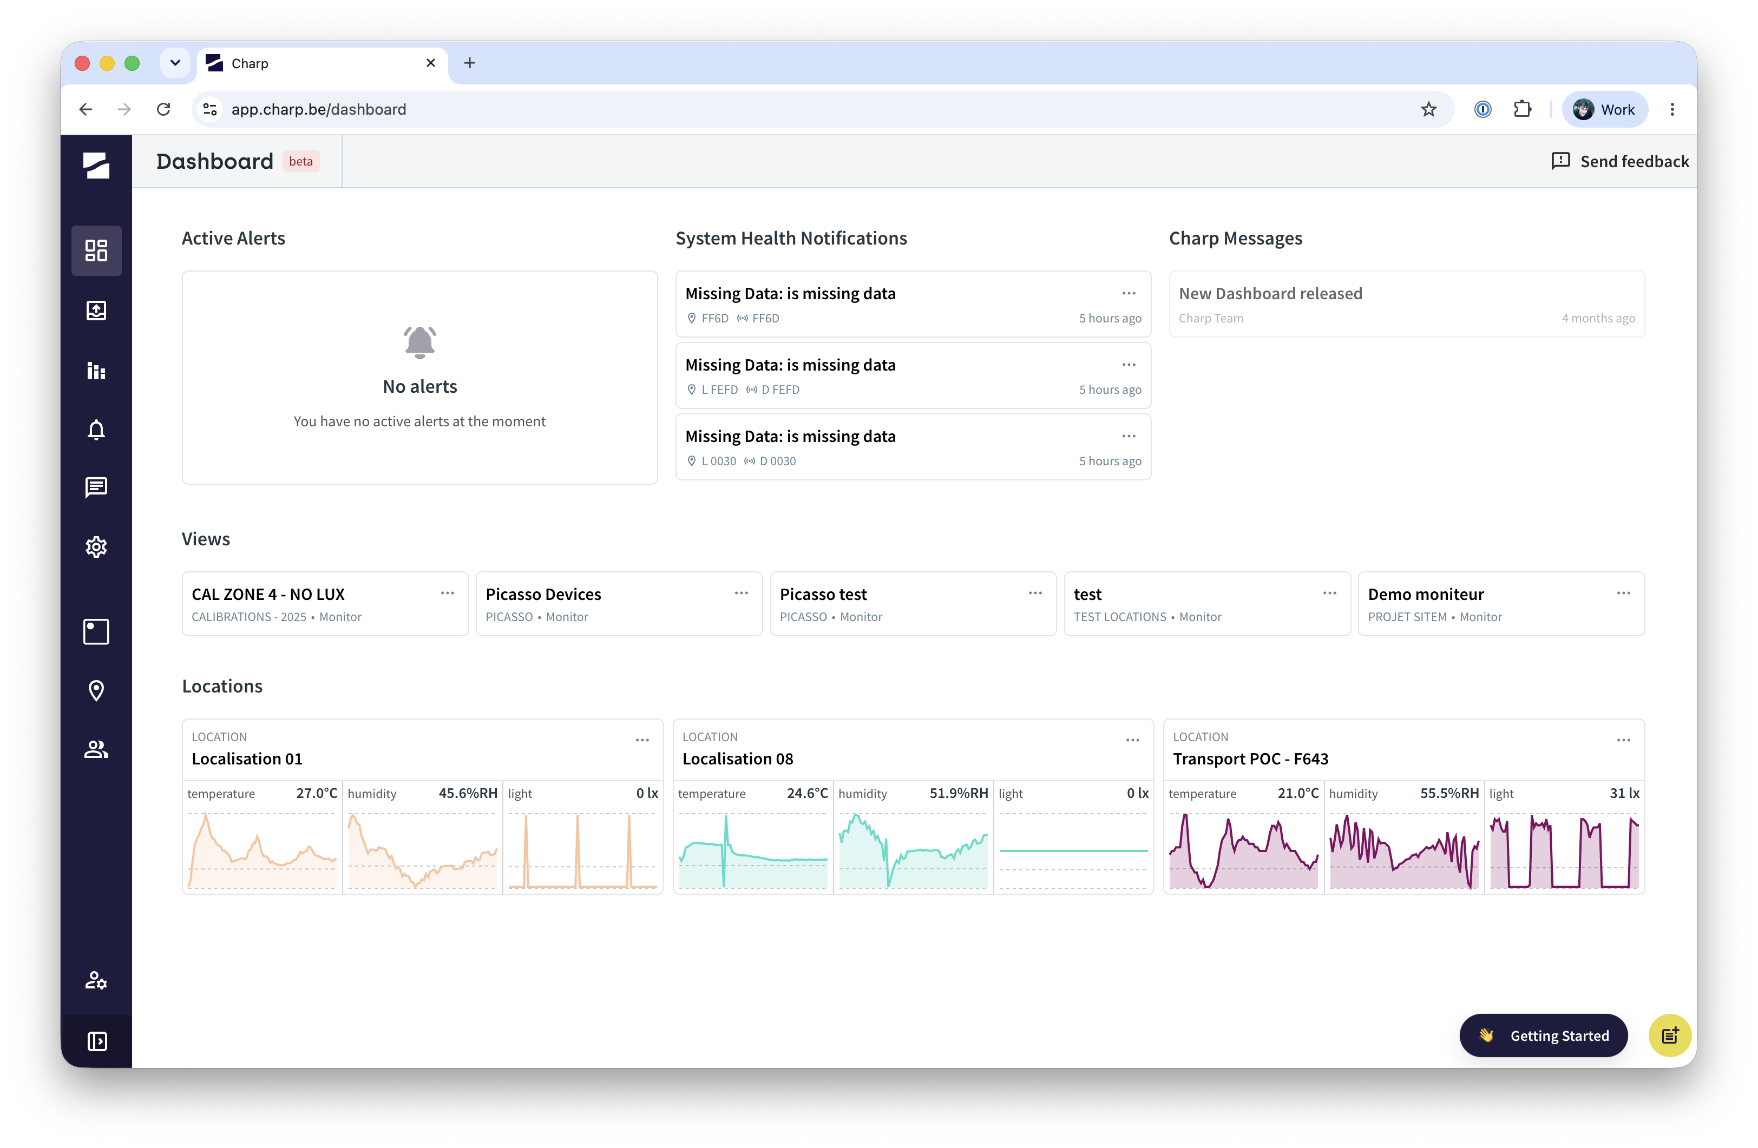
Task: Bookmark this page with star icon
Action: [x=1428, y=109]
